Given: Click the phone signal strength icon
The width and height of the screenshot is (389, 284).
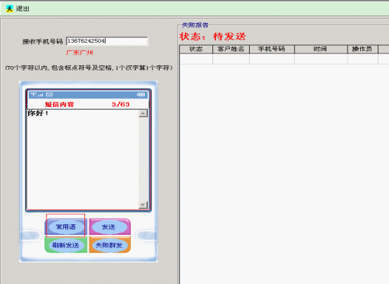Looking at the screenshot, I should tap(37, 95).
